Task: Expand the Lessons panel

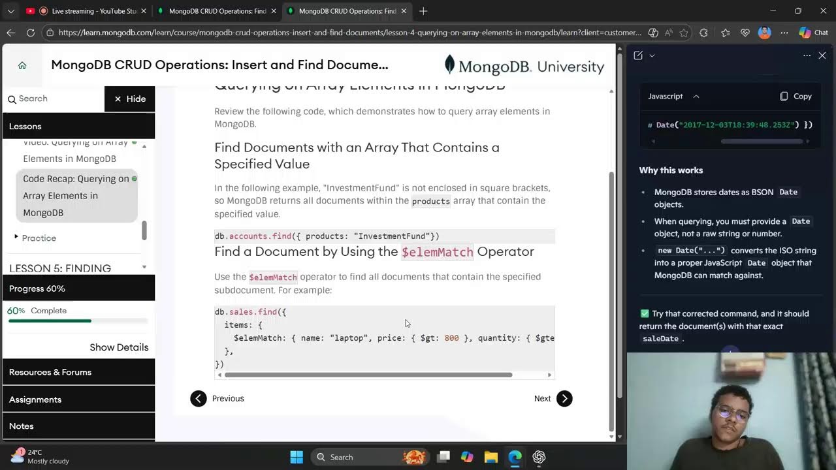Action: 79,126
